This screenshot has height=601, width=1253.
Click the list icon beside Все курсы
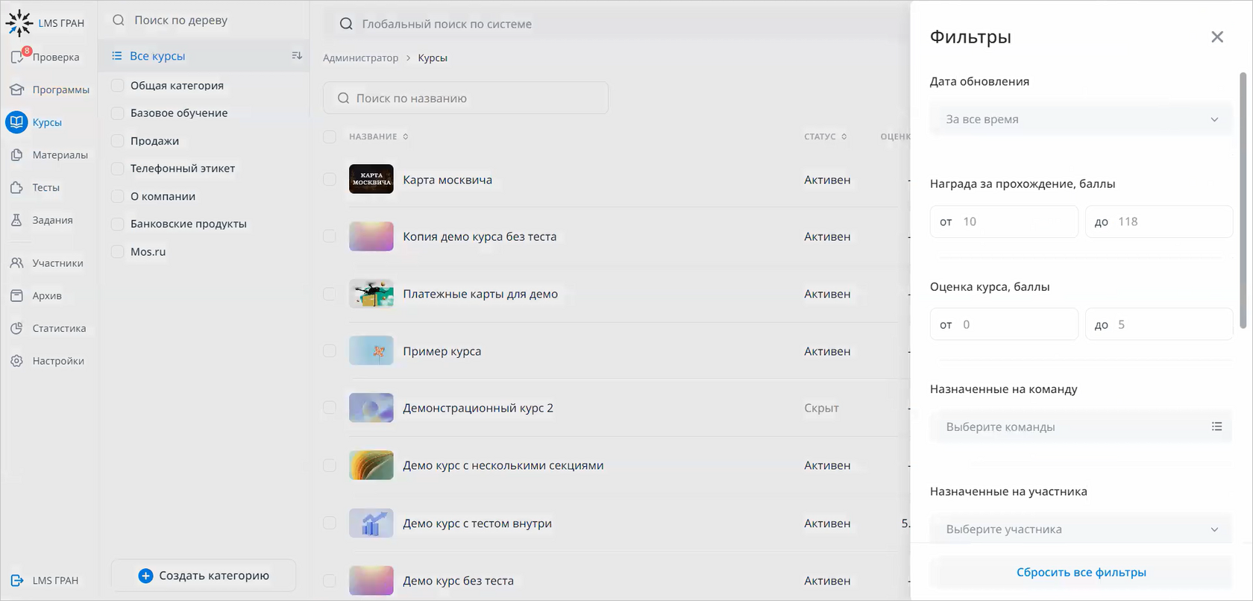pos(117,56)
